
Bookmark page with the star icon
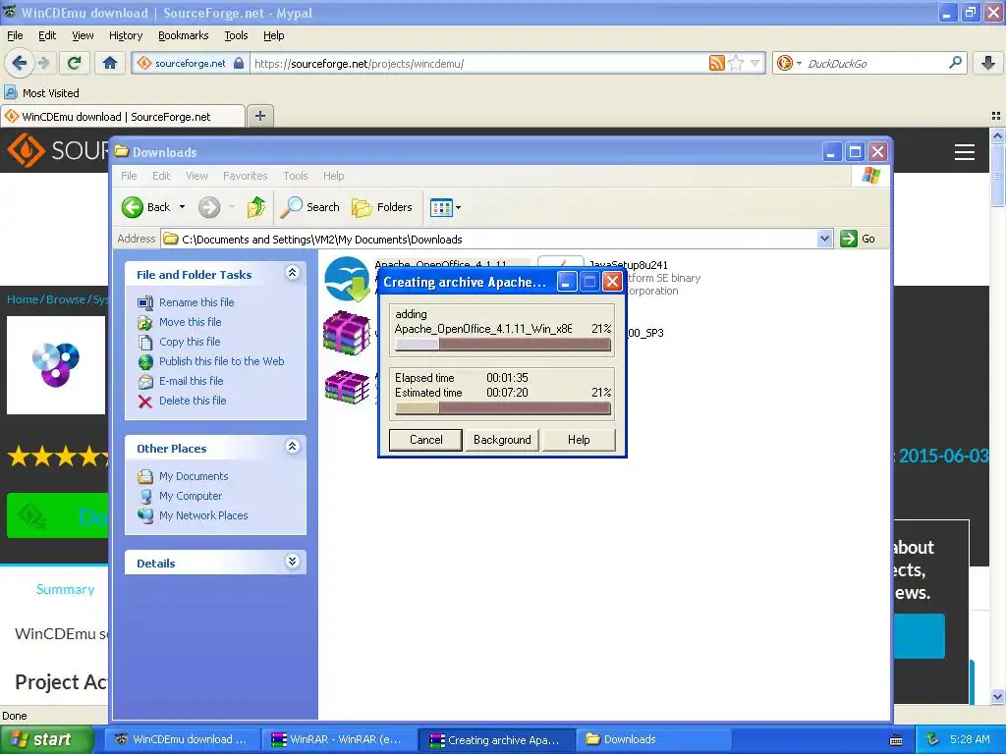pyautogui.click(x=736, y=63)
